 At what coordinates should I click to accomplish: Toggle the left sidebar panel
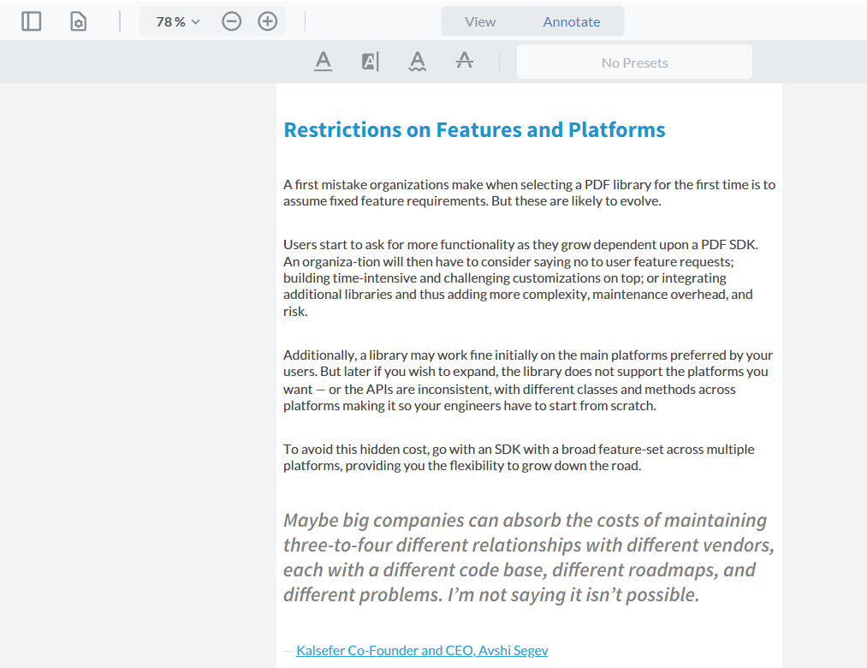tap(32, 21)
